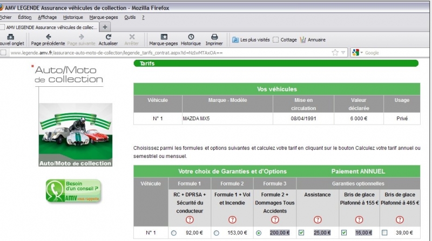Click the Privé usage cell

click(402, 119)
